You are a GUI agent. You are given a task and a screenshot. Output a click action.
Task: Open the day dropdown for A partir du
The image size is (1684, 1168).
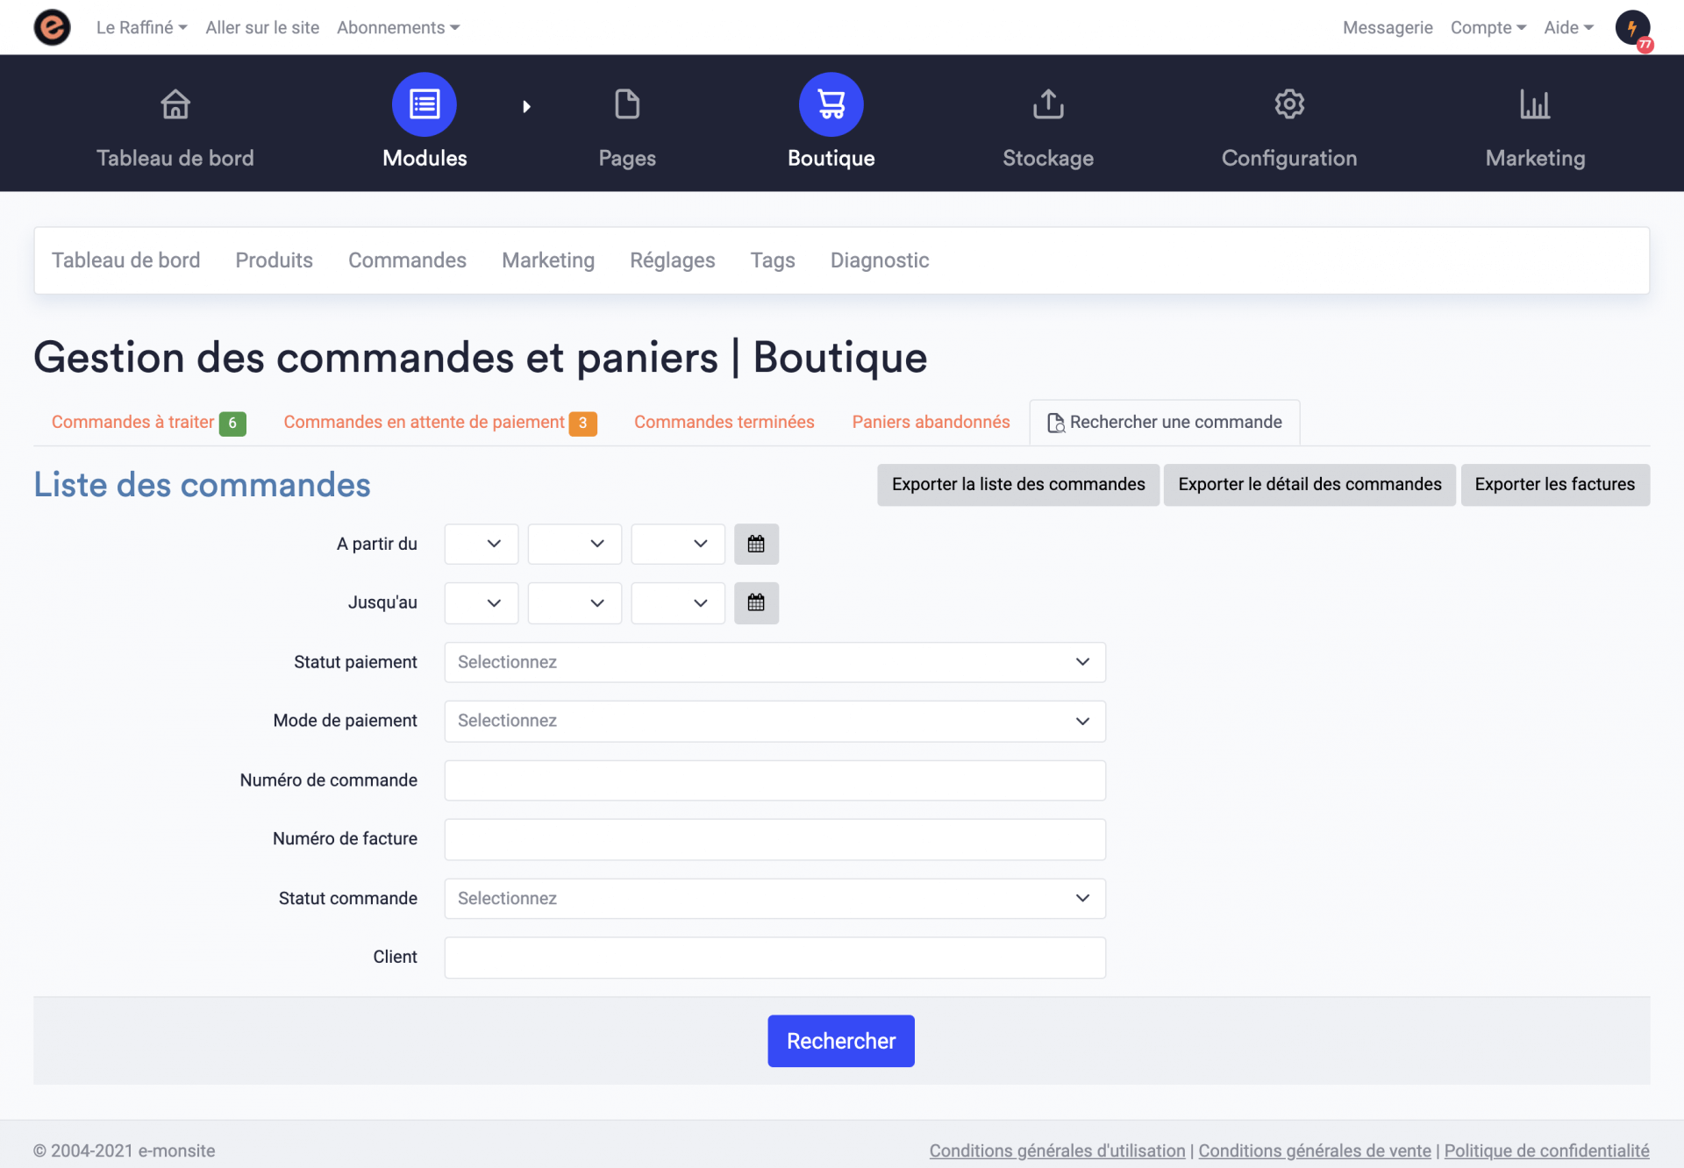(x=482, y=544)
